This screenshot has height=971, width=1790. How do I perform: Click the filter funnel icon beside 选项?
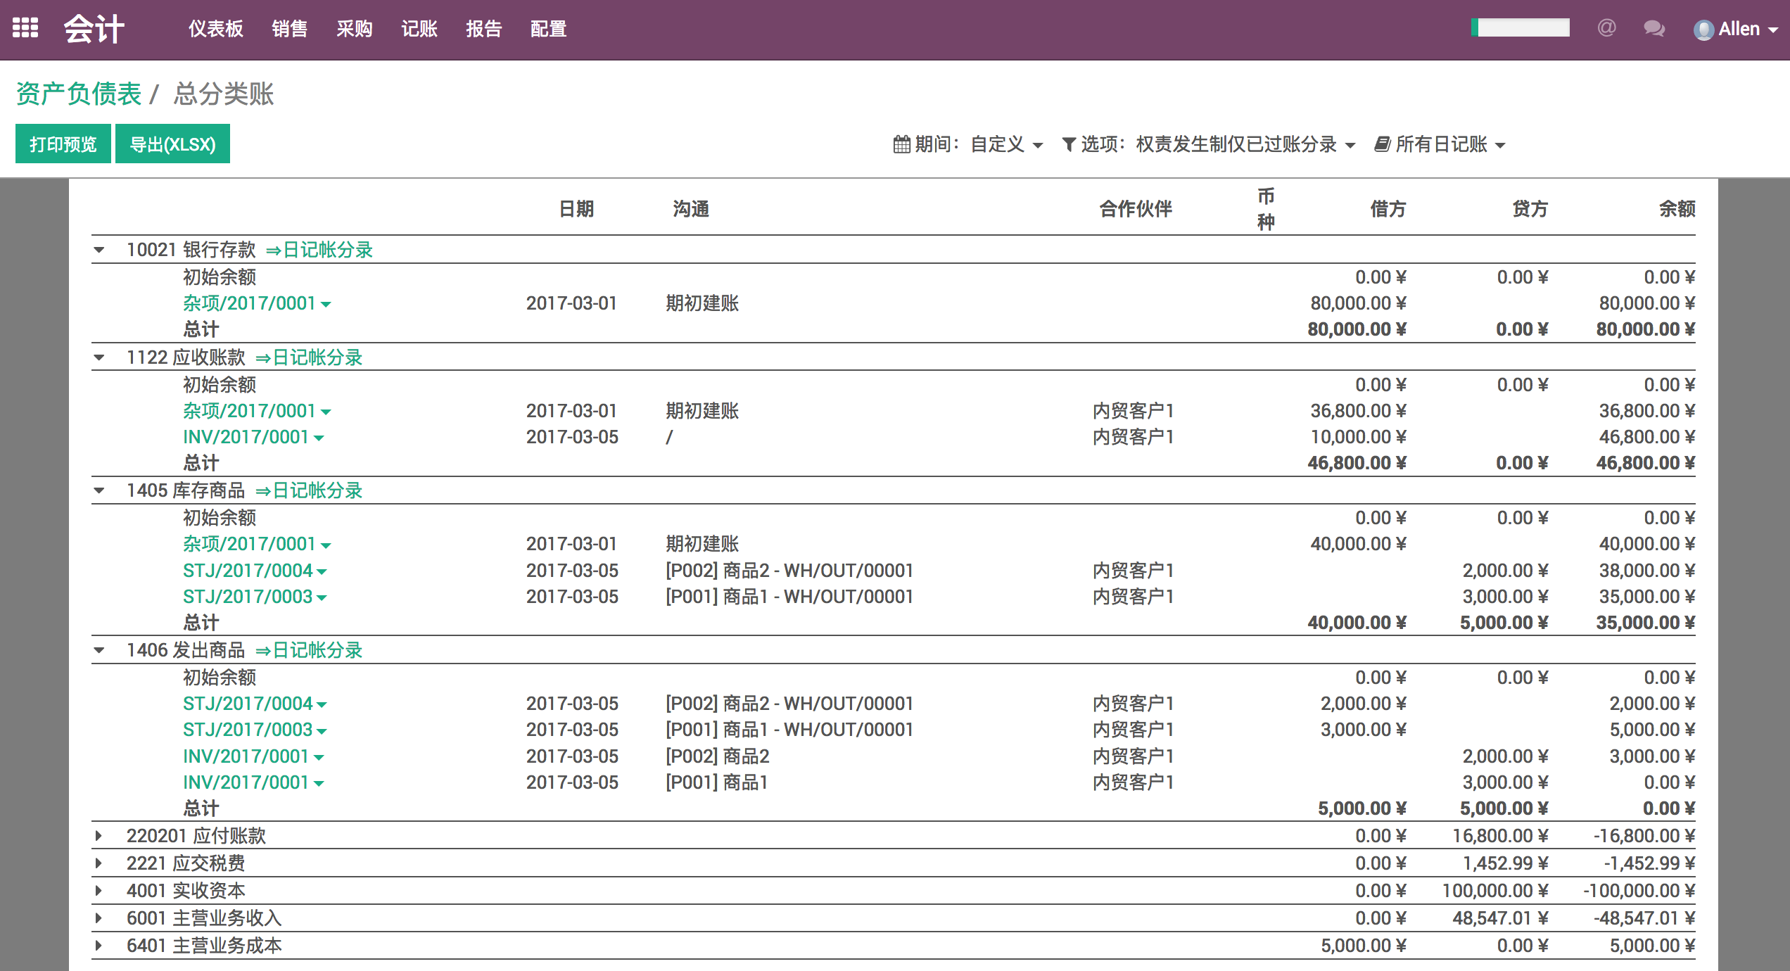[1068, 144]
